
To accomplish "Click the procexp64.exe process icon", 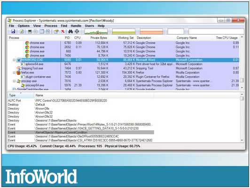I will pyautogui.click(x=23, y=86).
